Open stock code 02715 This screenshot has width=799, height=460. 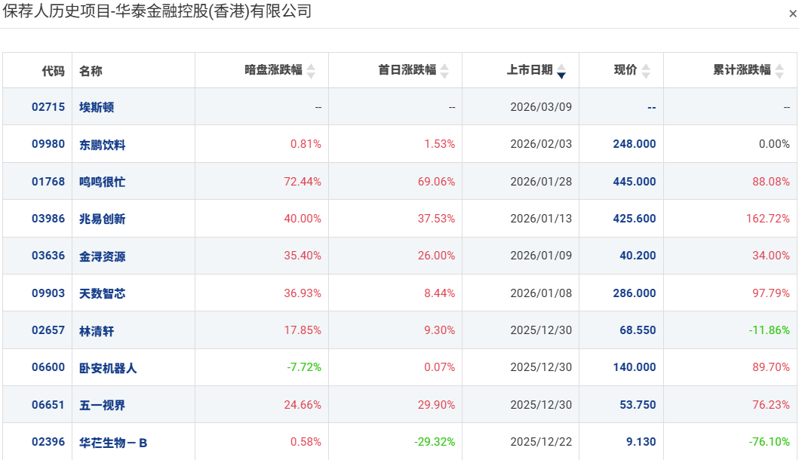pyautogui.click(x=48, y=107)
